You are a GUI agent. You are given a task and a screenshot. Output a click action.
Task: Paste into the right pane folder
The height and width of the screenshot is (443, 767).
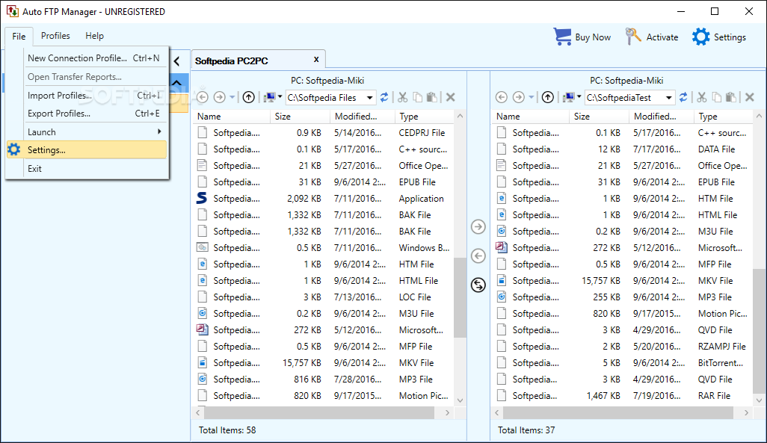point(731,97)
